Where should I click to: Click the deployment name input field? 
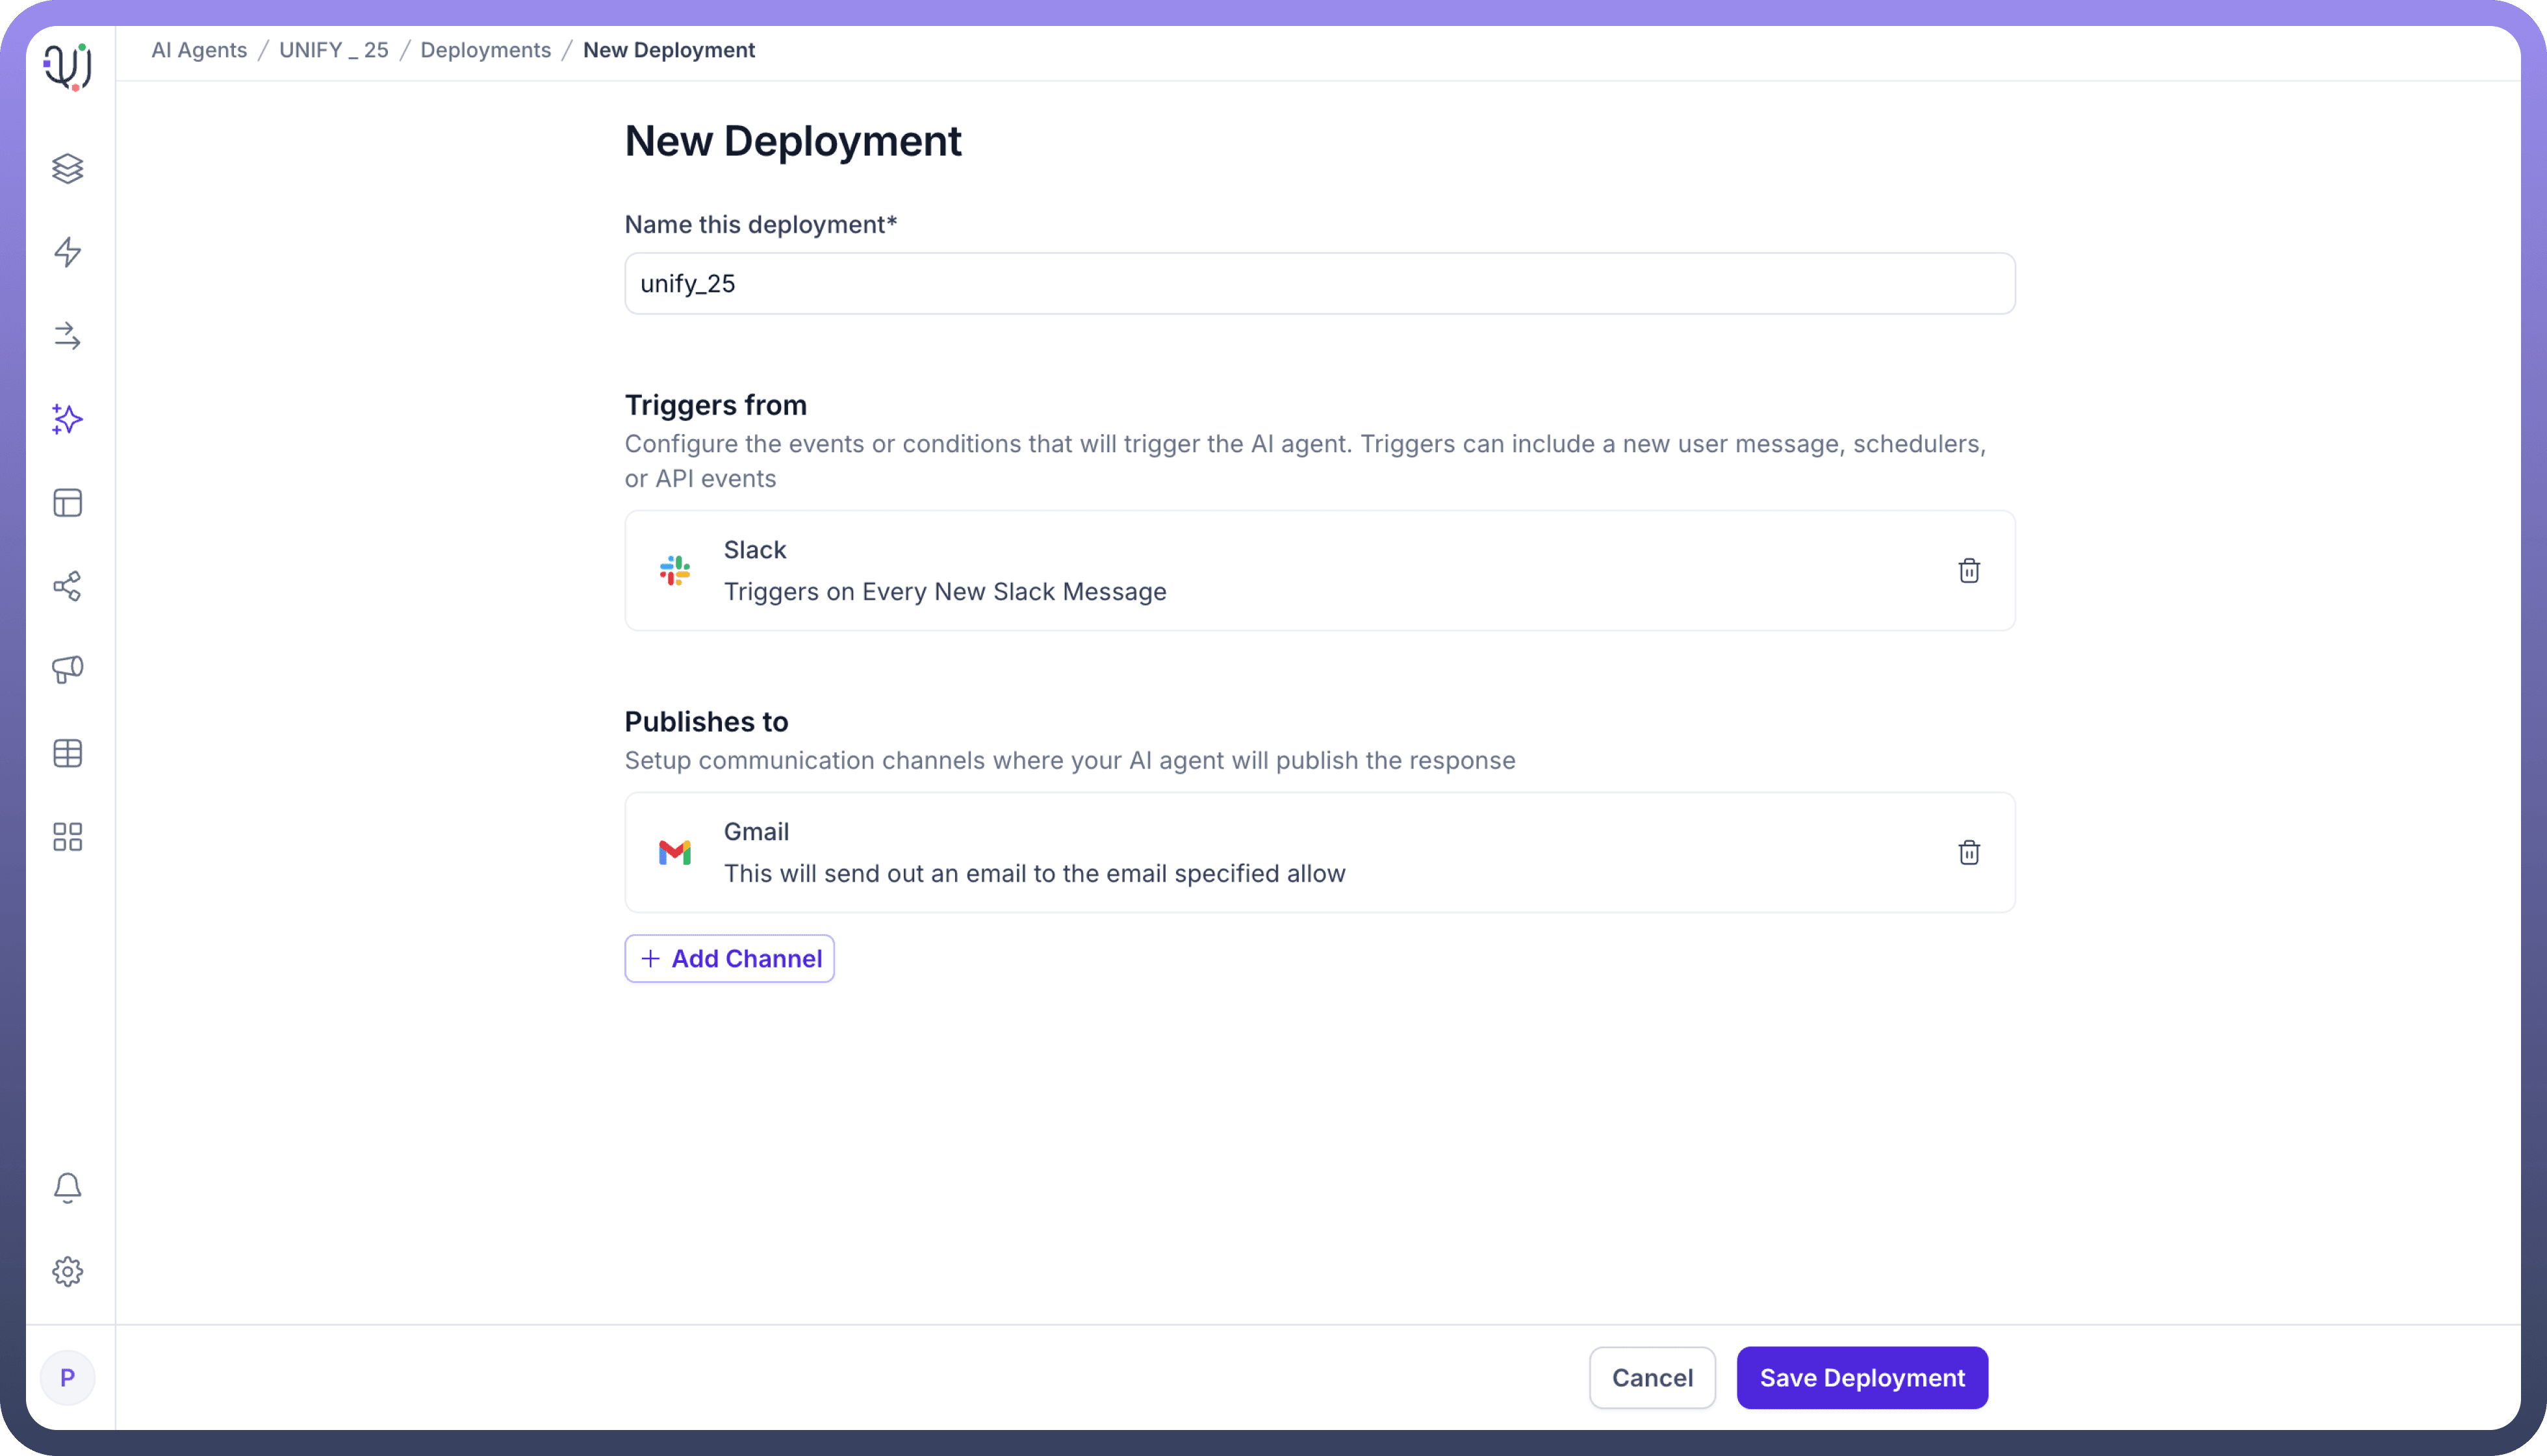pos(1319,284)
